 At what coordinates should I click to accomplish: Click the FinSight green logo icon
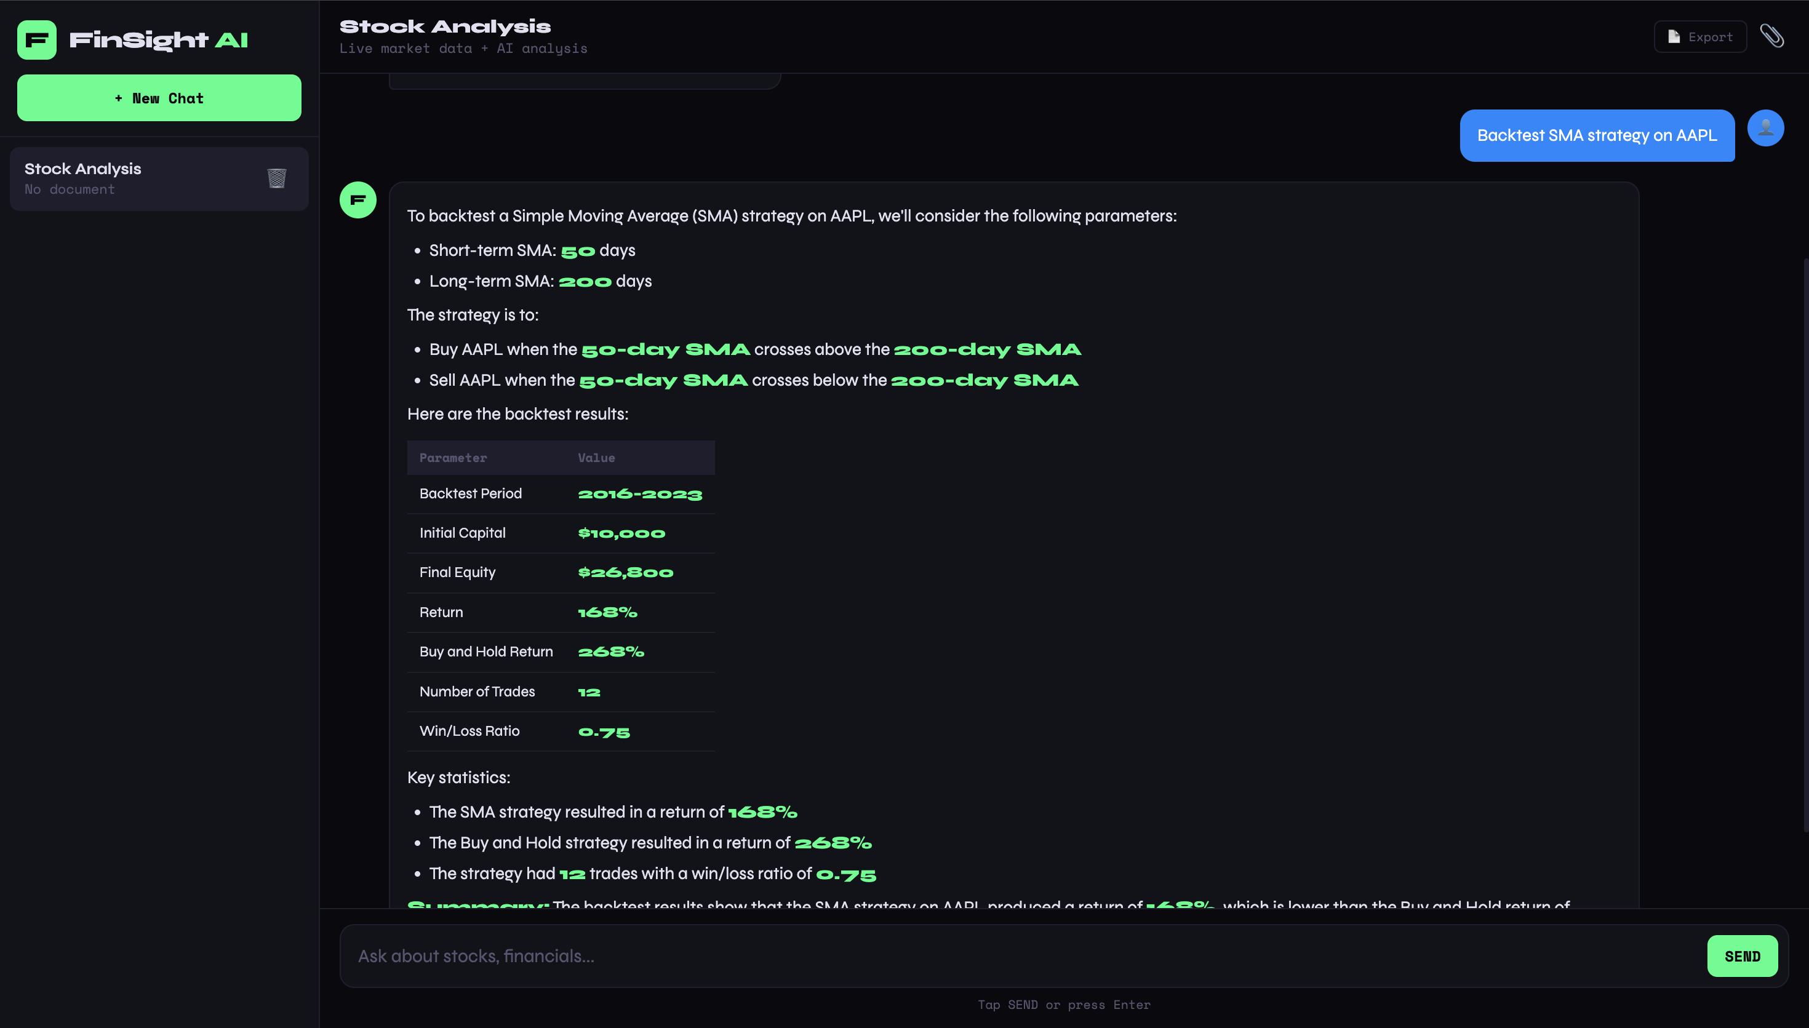coord(37,39)
